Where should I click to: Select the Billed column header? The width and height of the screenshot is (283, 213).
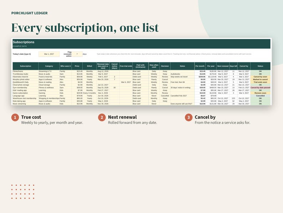click(x=89, y=66)
